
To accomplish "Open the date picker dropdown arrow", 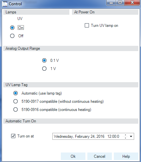I will click(x=131, y=136).
